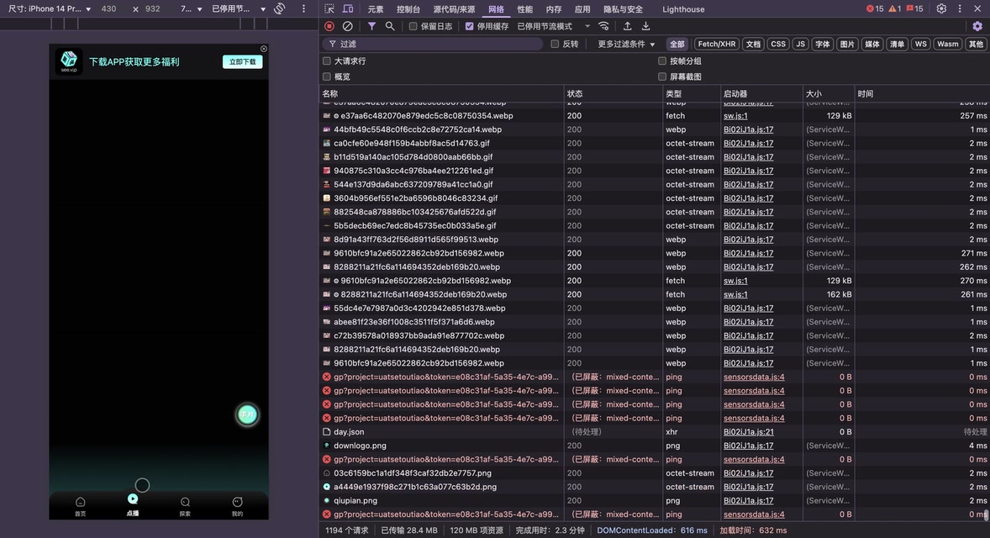
Task: Open network conditions Wi-Fi icon
Action: coord(603,26)
